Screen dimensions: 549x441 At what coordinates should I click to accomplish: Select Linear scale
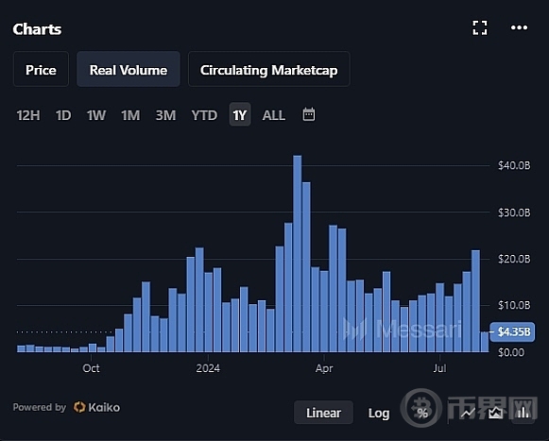323,413
